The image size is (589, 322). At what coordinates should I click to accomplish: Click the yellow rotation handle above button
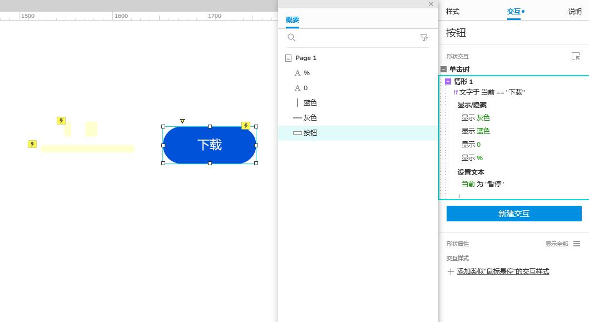click(x=182, y=121)
